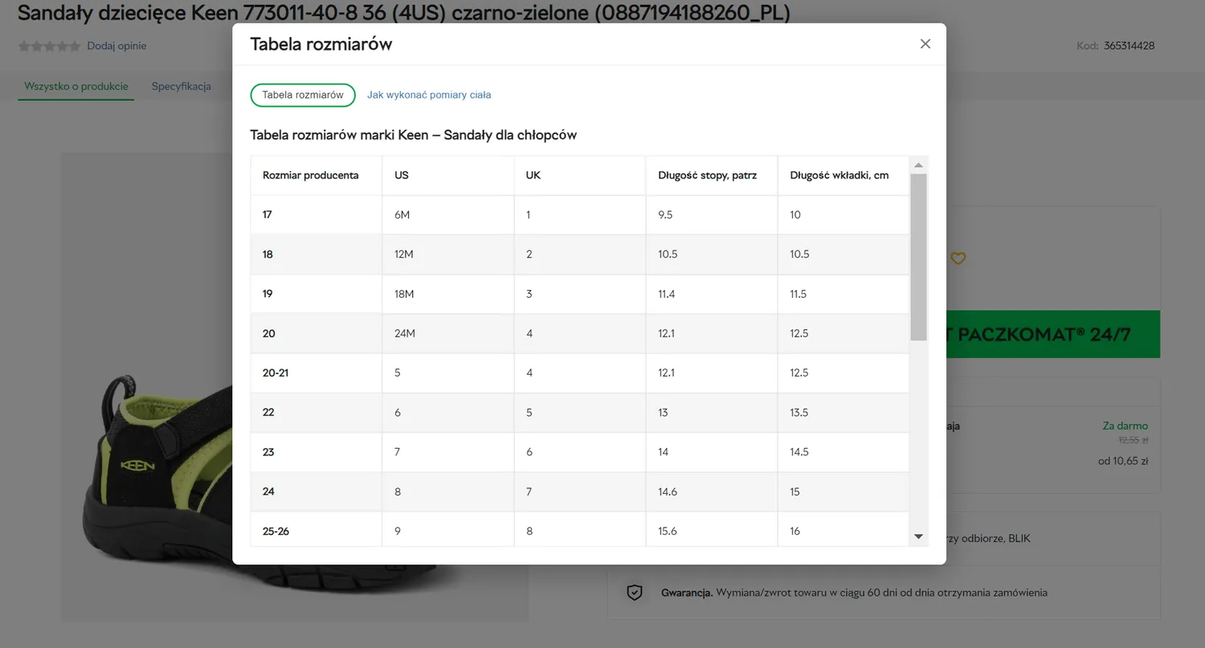
Task: Click the Za darmo delivery price
Action: coord(1125,426)
